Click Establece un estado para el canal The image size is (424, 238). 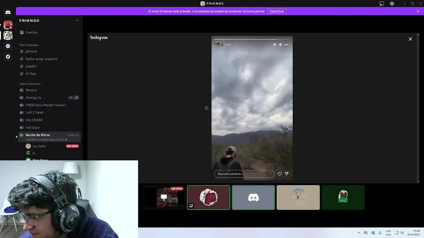46,139
